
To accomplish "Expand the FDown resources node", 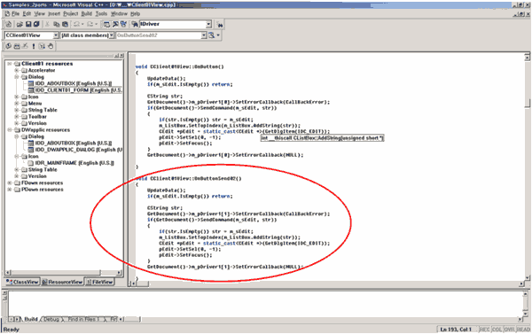I will [10, 183].
